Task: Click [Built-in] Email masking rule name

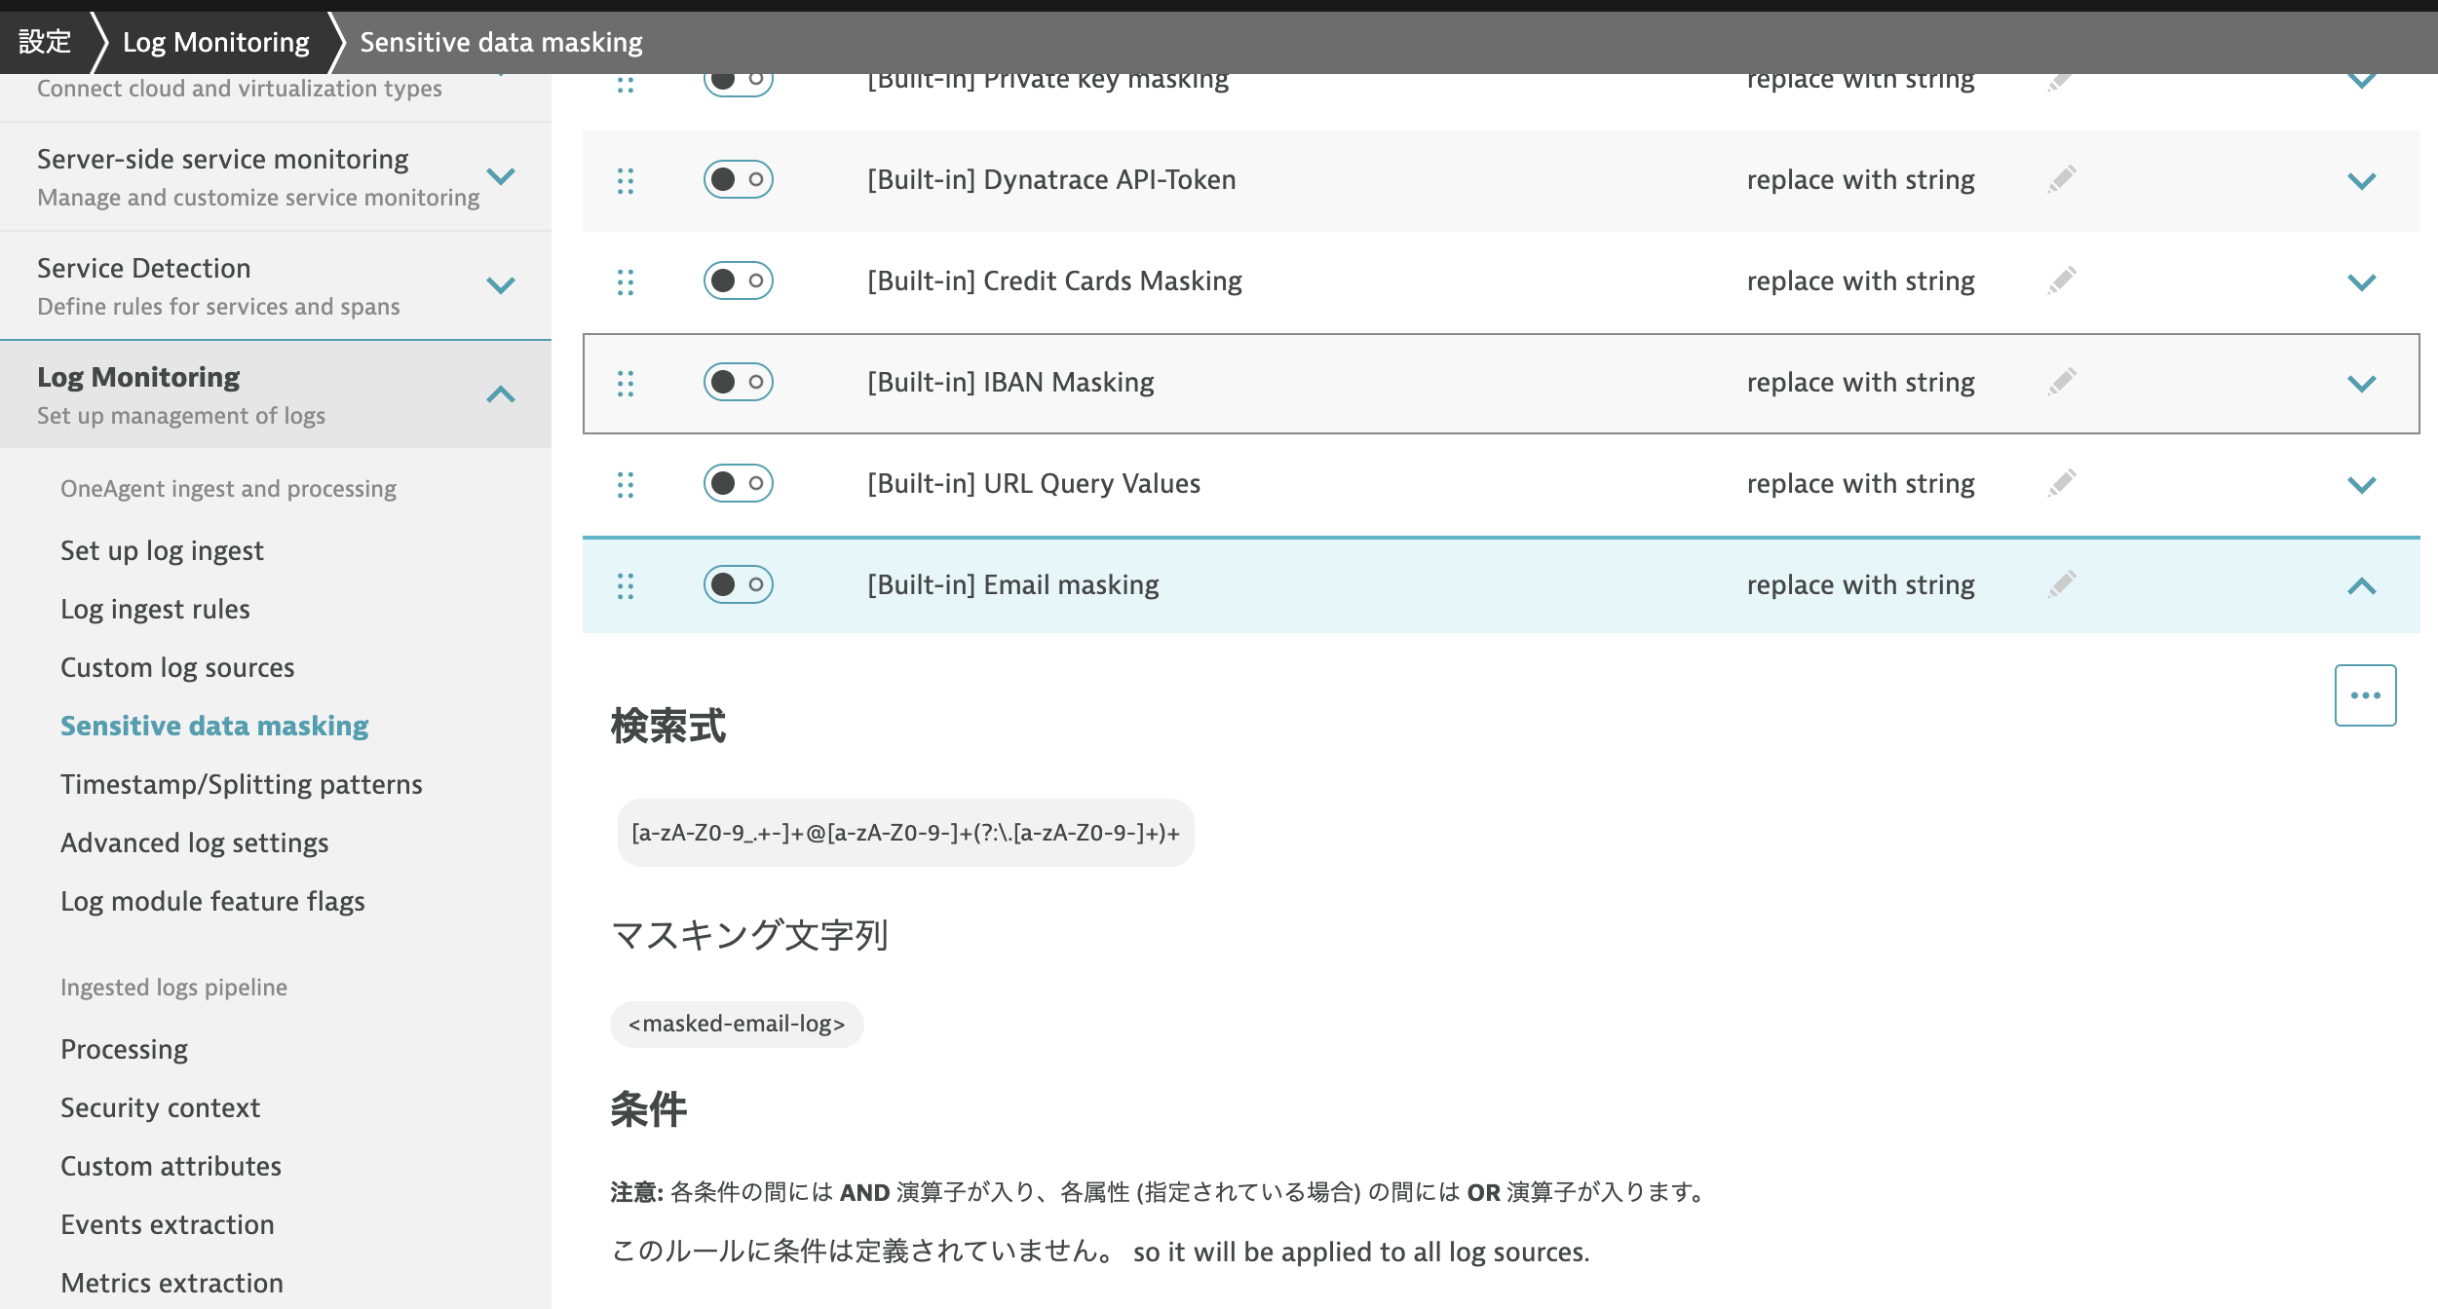Action: [1013, 584]
